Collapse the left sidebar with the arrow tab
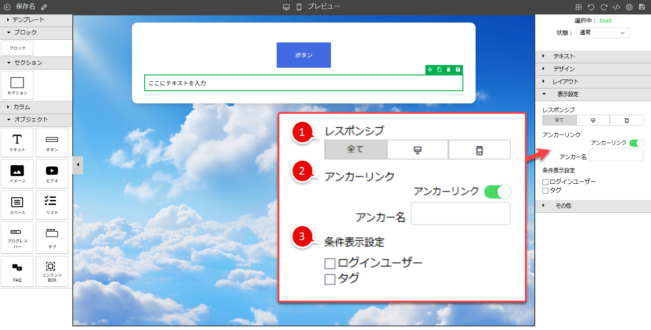 [x=78, y=165]
